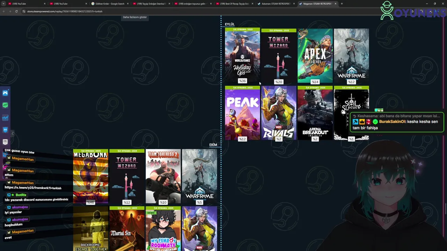Click the %10 label under Team Fortress 2
Screen dimensions: 447x251
(x=163, y=202)
